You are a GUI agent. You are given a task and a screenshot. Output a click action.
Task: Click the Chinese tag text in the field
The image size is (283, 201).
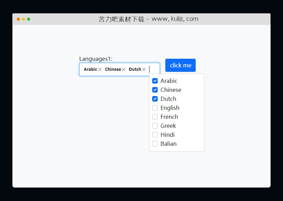[113, 69]
